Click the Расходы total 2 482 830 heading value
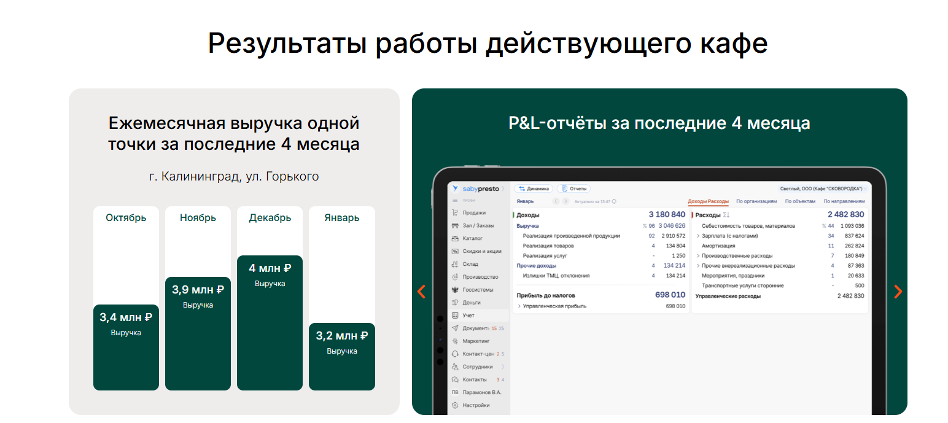Image resolution: width=948 pixels, height=423 pixels. [845, 215]
